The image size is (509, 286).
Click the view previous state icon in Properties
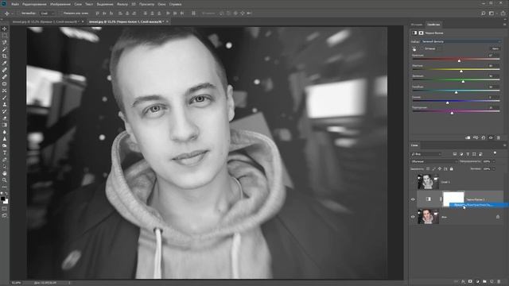476,137
